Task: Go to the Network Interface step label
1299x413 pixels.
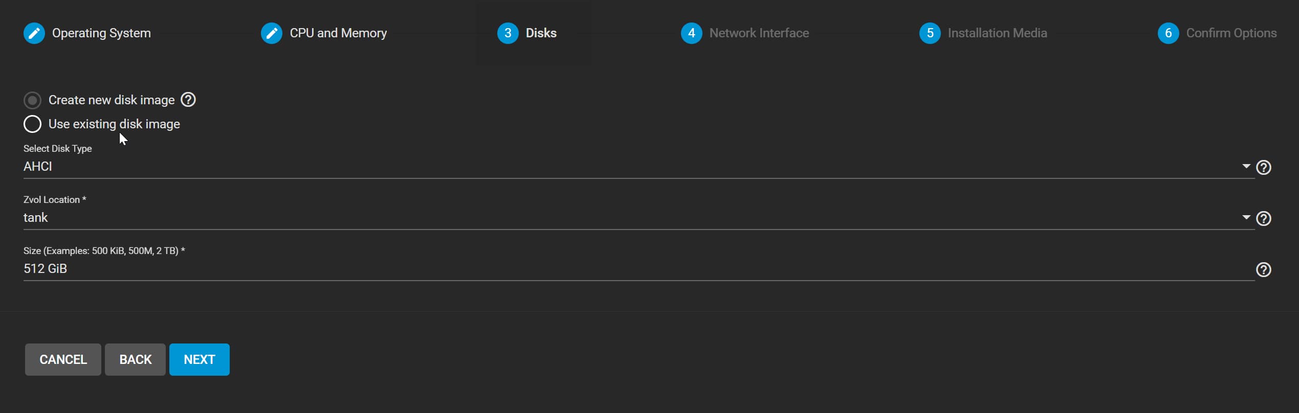Action: pyautogui.click(x=759, y=33)
